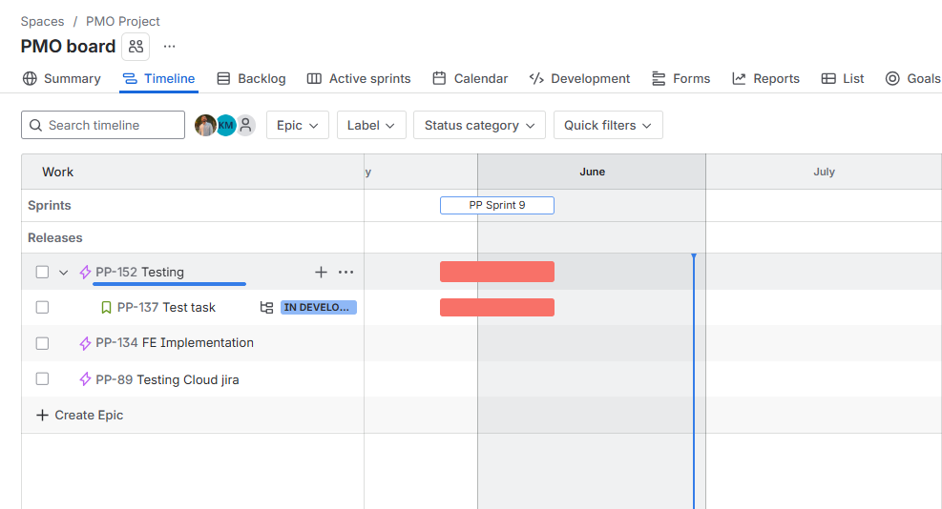Image resolution: width=942 pixels, height=509 pixels.
Task: Click the Sprints row label
Action: pos(50,205)
